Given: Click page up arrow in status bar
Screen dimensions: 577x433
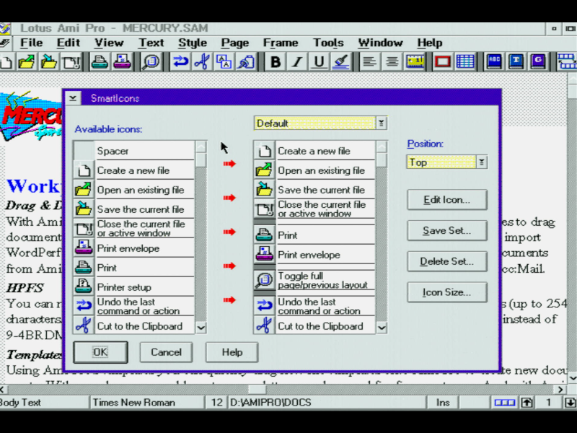Looking at the screenshot, I should pos(527,403).
